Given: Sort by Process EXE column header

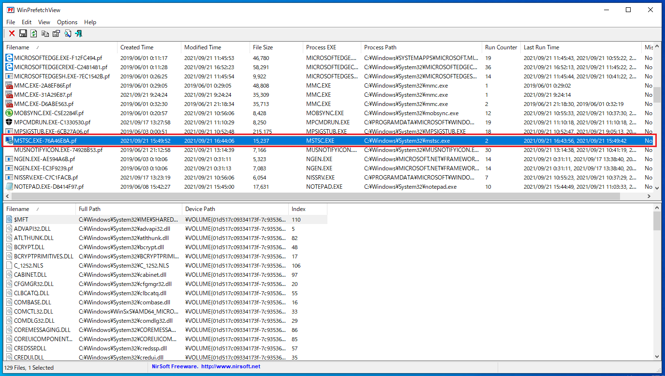Looking at the screenshot, I should 332,47.
